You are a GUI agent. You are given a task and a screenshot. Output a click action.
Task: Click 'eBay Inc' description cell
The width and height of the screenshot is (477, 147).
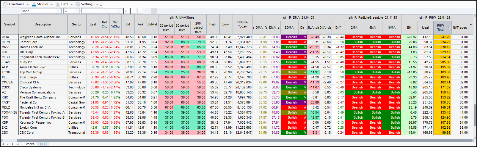pos(43,62)
